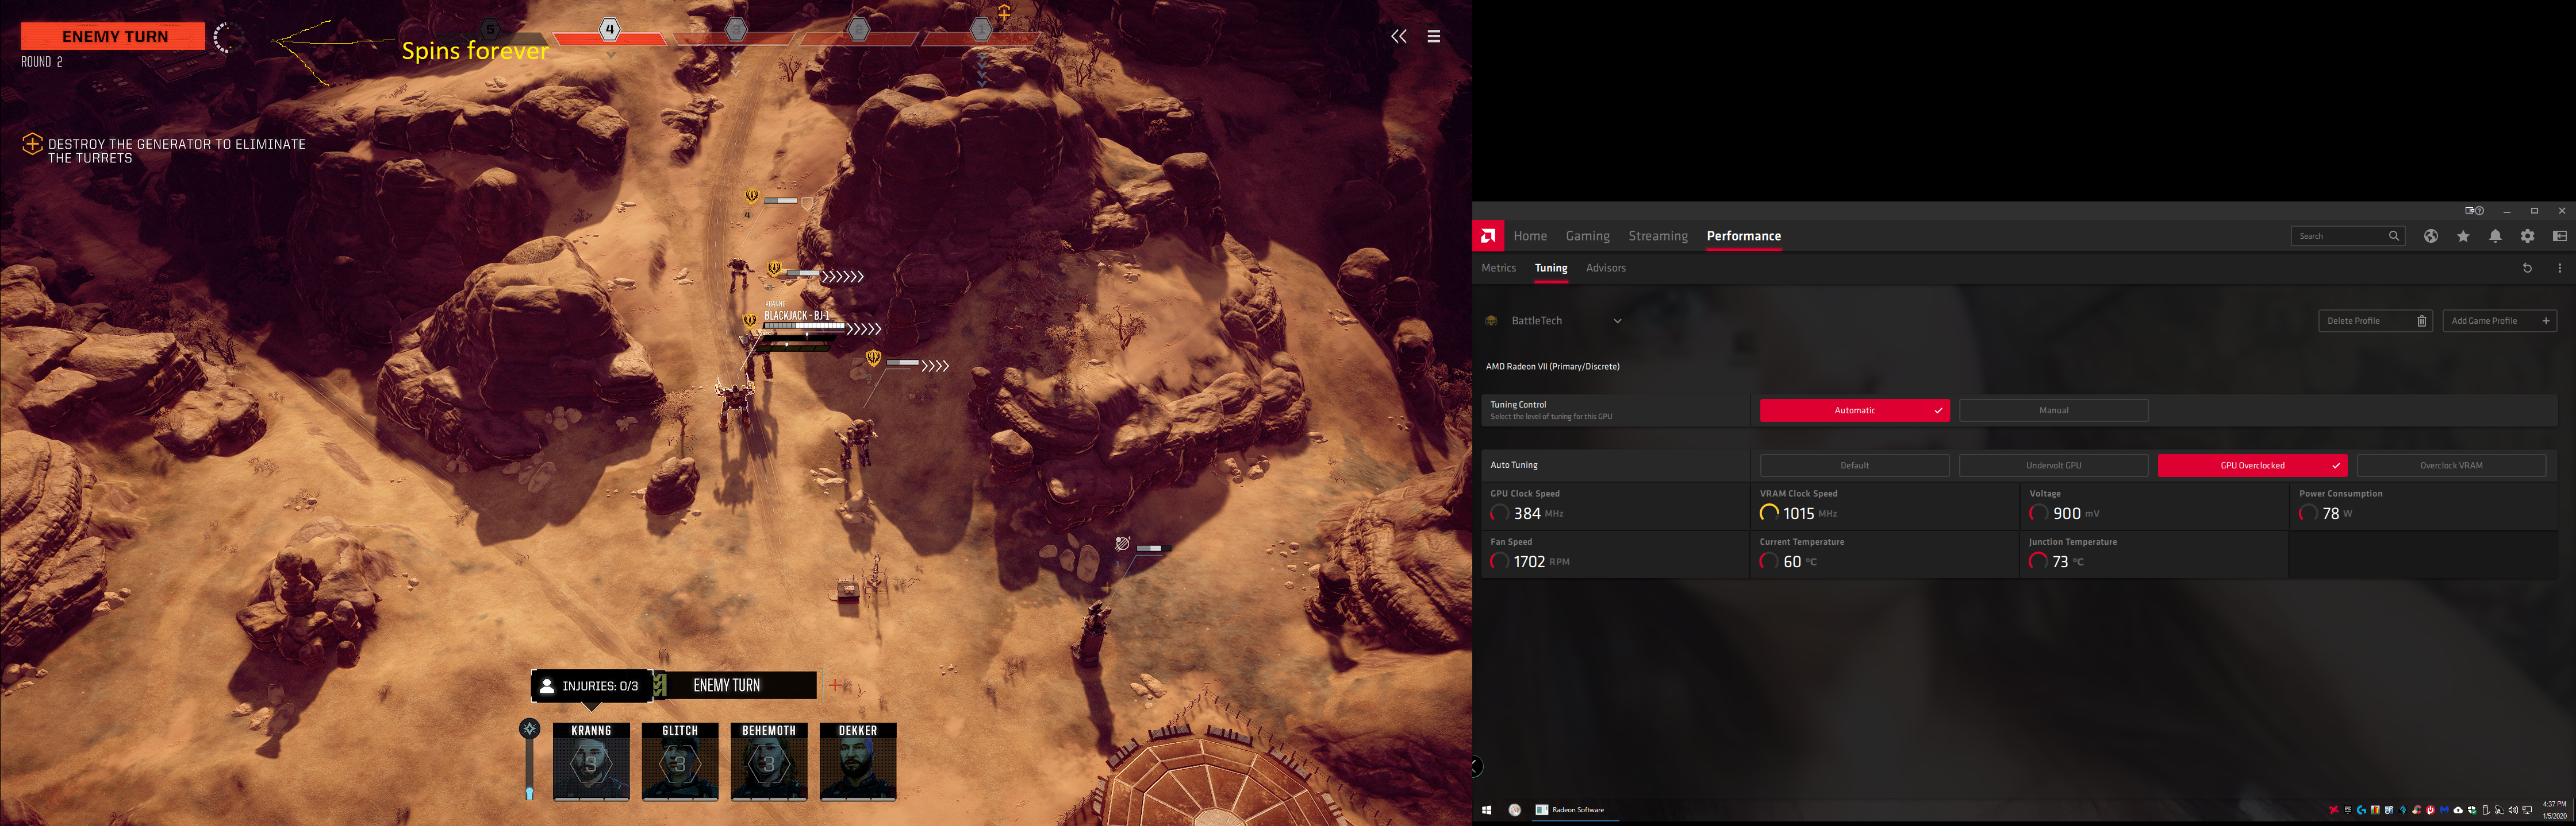Image resolution: width=2576 pixels, height=826 pixels.
Task: Click the network tray icon
Action: tap(2527, 810)
